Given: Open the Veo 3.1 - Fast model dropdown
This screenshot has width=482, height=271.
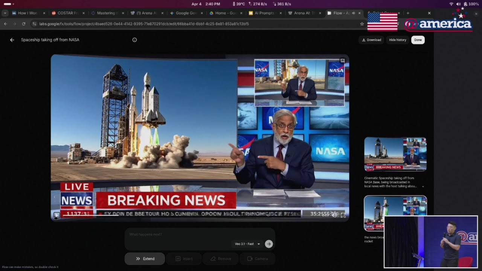Looking at the screenshot, I should [x=247, y=244].
